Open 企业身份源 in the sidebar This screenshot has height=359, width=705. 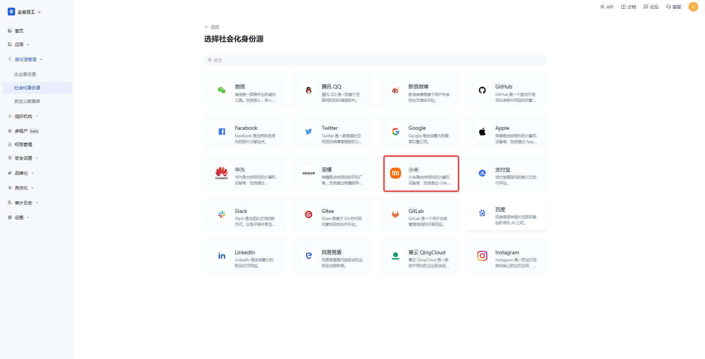25,74
